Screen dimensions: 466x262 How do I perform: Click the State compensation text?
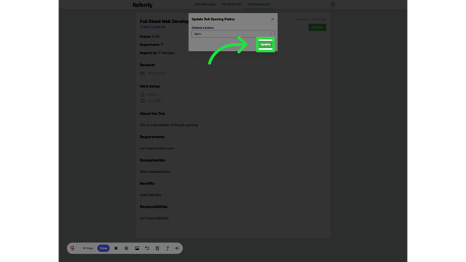pos(155,171)
